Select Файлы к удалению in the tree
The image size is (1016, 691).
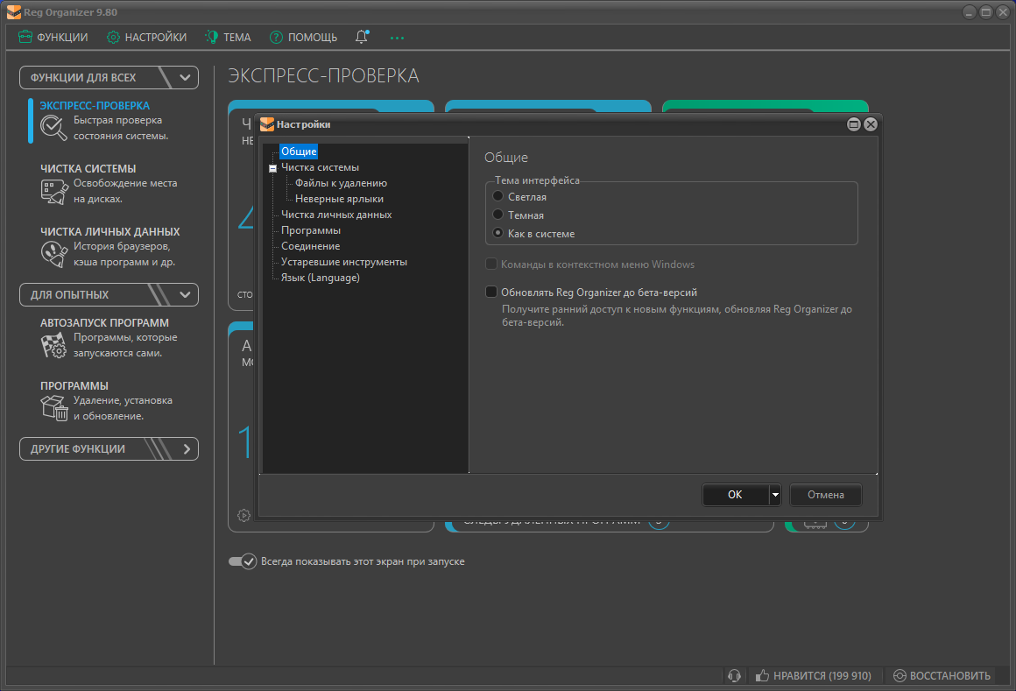click(x=341, y=183)
